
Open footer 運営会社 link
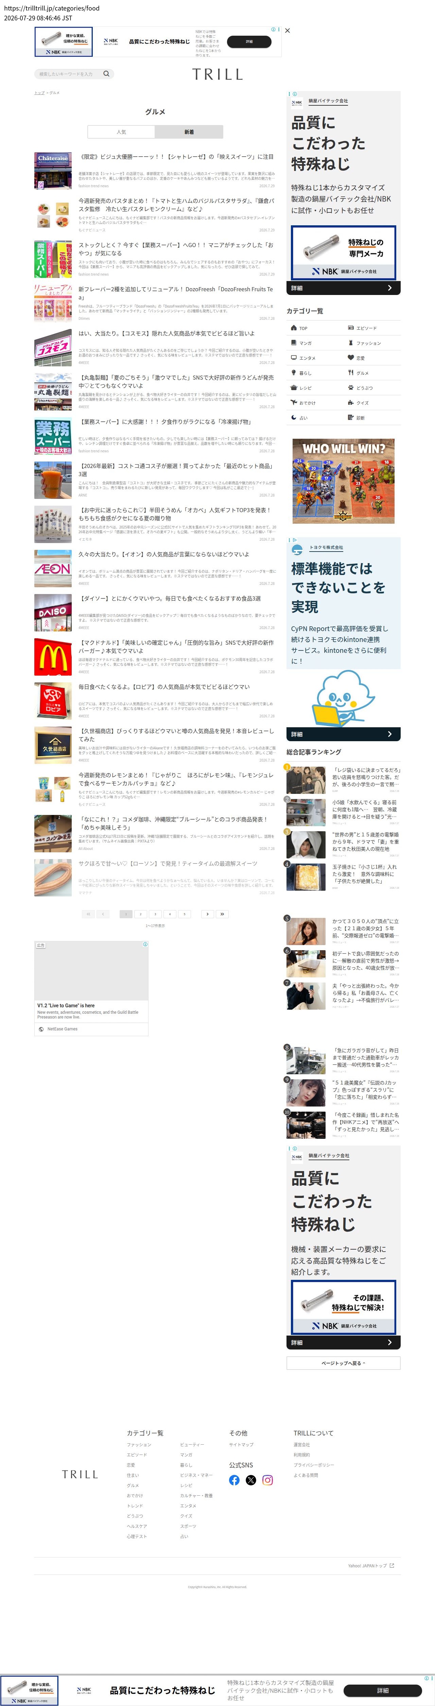click(301, 1444)
